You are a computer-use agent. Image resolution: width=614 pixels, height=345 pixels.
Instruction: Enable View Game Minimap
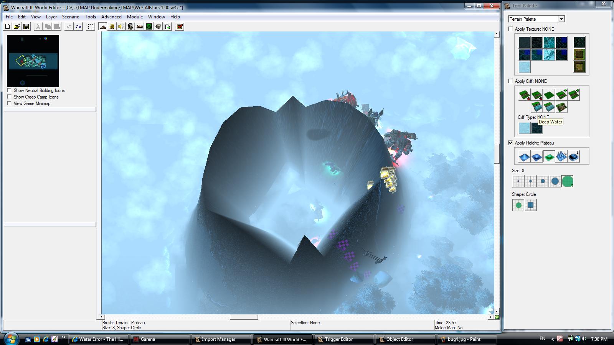tap(9, 103)
